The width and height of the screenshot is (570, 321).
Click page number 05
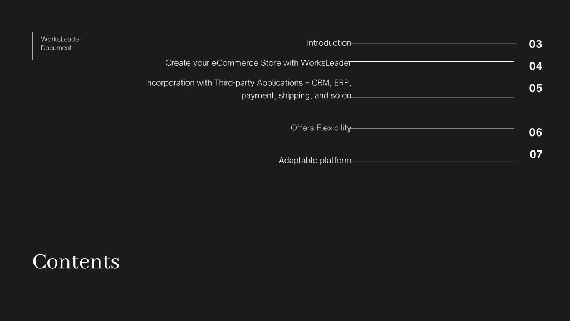[x=535, y=89]
